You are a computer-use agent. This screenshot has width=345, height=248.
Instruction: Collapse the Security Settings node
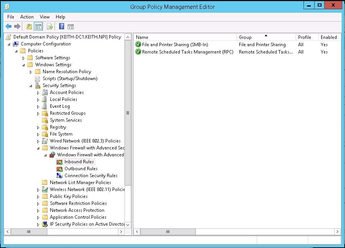pos(31,86)
